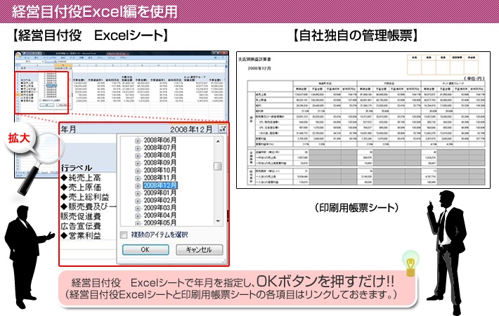The image size is (499, 316).
Task: Select the ◆売上原価 row label
Action: pos(81,187)
